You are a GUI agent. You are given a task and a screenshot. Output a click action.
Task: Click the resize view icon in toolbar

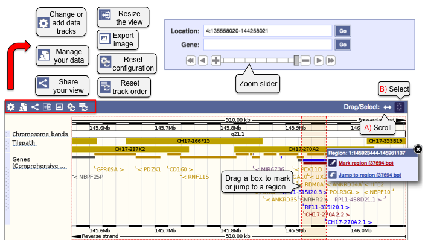[46, 107]
